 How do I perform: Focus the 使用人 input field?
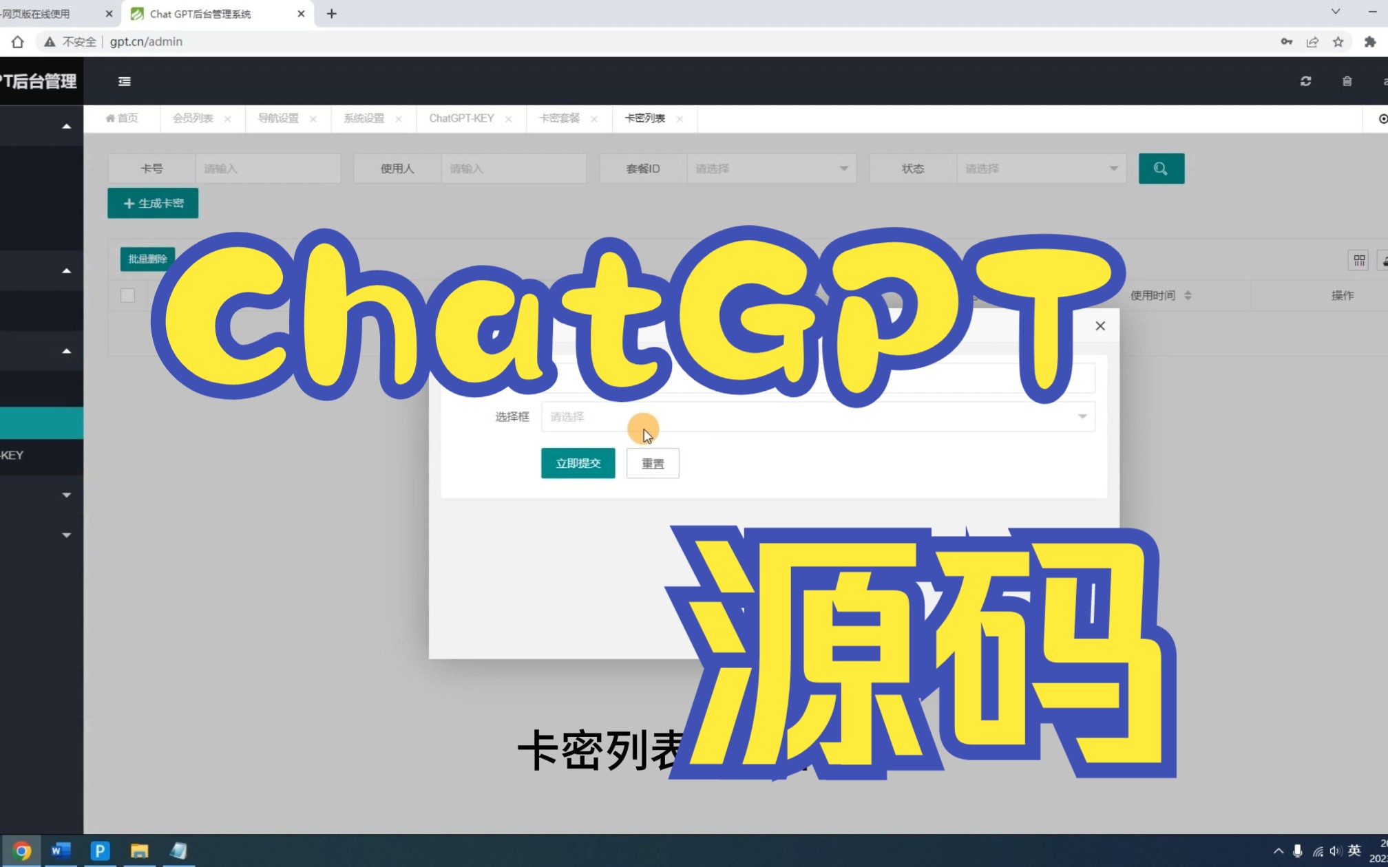pos(514,169)
